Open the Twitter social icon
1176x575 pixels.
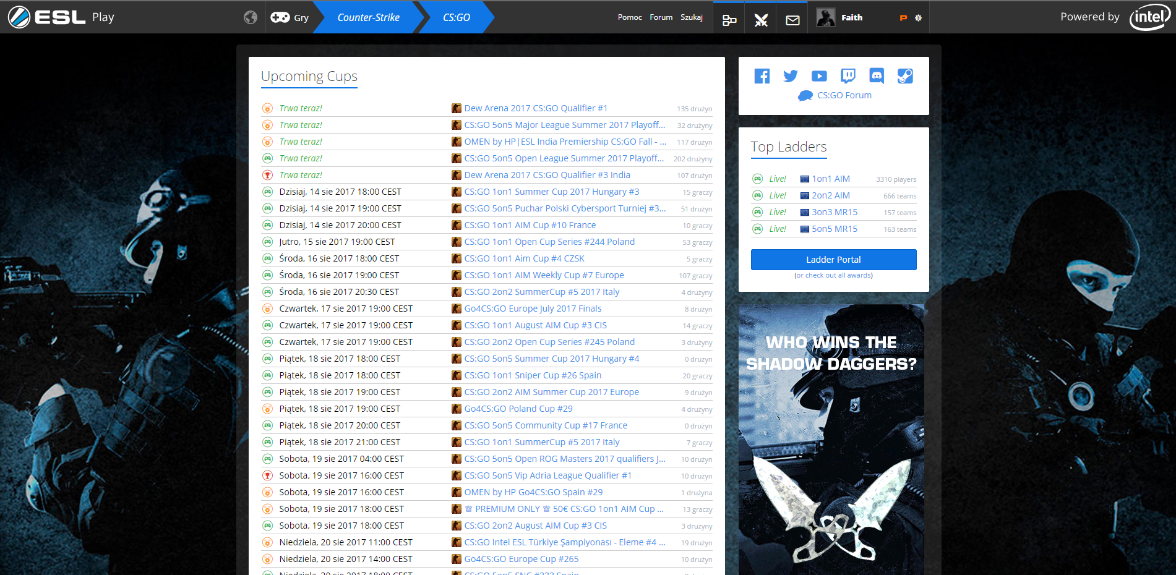coord(791,76)
